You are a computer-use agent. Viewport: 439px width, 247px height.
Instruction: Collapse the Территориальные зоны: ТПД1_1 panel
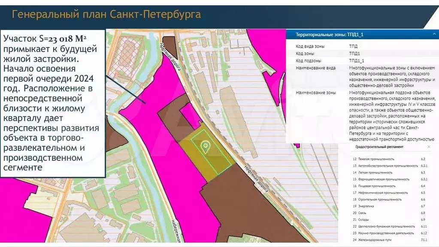click(434, 34)
